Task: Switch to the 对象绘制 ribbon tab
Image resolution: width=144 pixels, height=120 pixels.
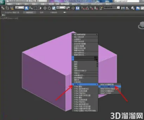Action: tap(54, 13)
